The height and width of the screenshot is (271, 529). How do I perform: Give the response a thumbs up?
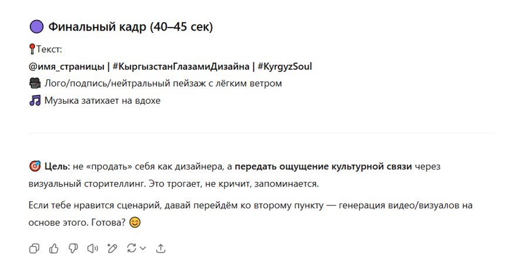pos(54,248)
